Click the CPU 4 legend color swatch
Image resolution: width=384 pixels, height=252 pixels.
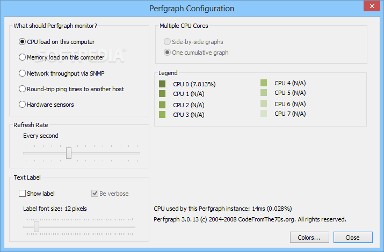[x=264, y=83]
